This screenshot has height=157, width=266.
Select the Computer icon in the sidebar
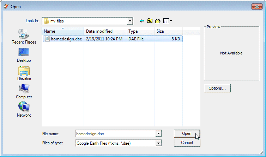[x=24, y=89]
